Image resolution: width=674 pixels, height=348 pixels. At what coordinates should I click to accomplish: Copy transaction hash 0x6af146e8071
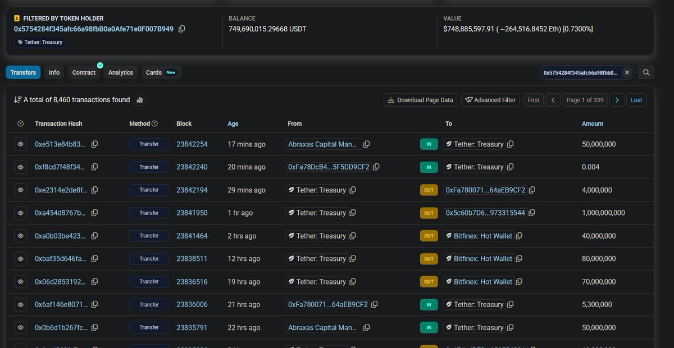pyautogui.click(x=94, y=305)
